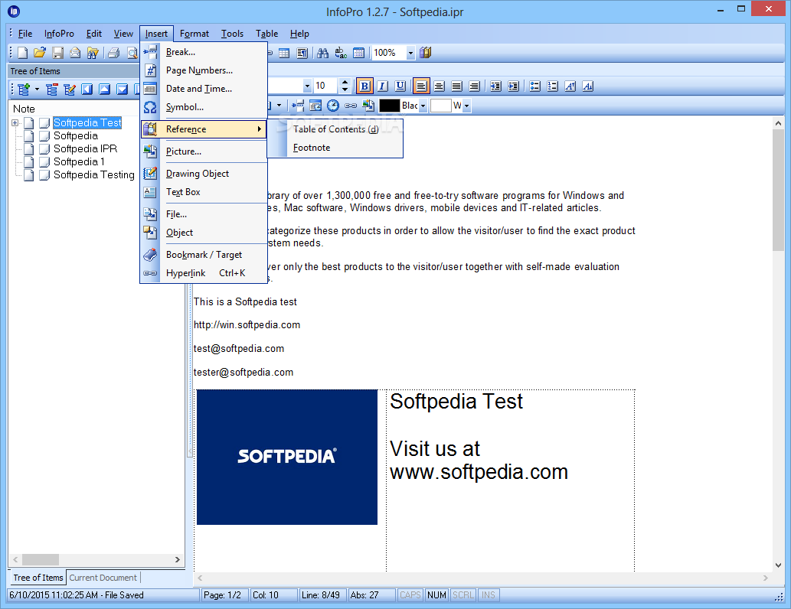Screen dimensions: 791x609
Task: Toggle italic formatting
Action: click(x=382, y=86)
